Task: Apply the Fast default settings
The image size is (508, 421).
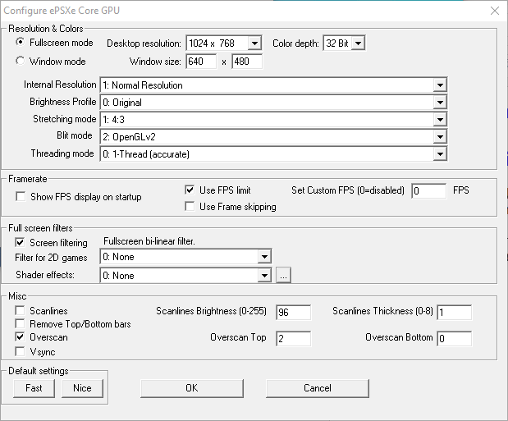Action: (x=34, y=388)
